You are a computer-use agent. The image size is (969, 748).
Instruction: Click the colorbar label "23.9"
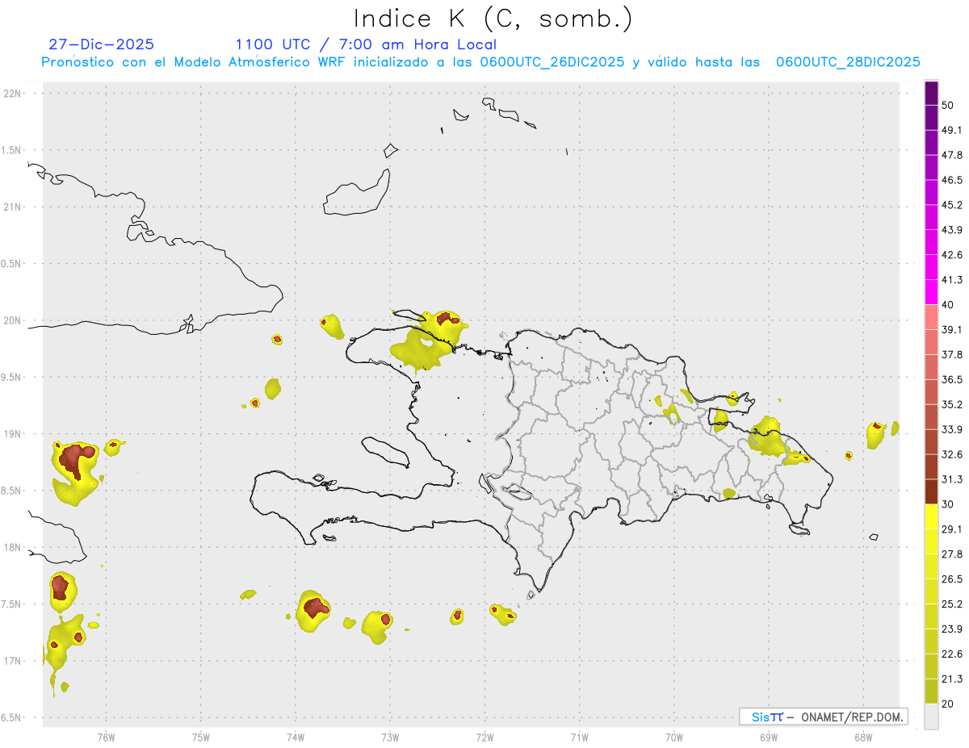[x=953, y=630]
